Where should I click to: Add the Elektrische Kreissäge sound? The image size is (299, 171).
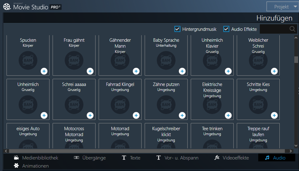point(228,116)
